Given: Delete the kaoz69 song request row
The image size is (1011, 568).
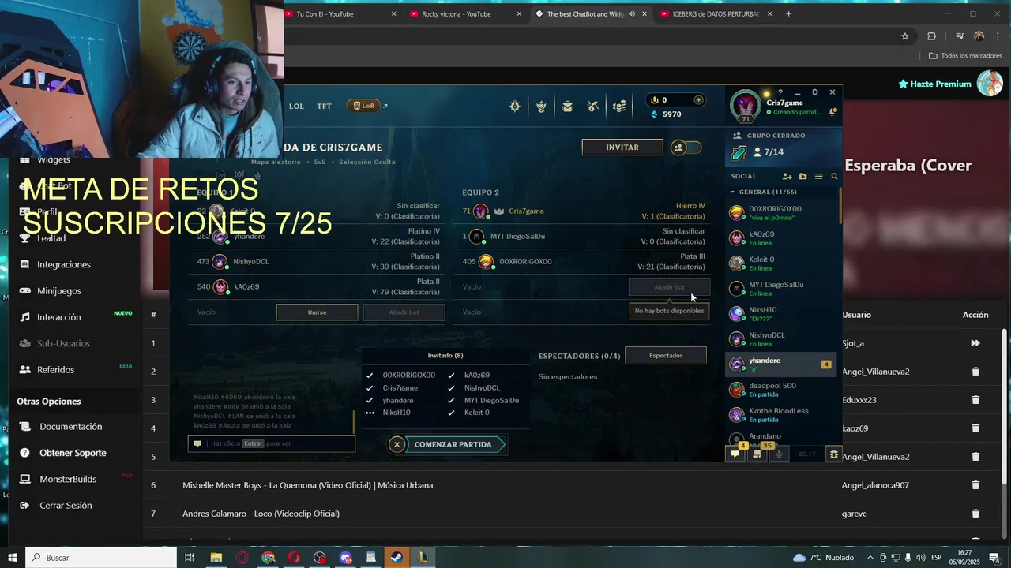Looking at the screenshot, I should point(975,428).
